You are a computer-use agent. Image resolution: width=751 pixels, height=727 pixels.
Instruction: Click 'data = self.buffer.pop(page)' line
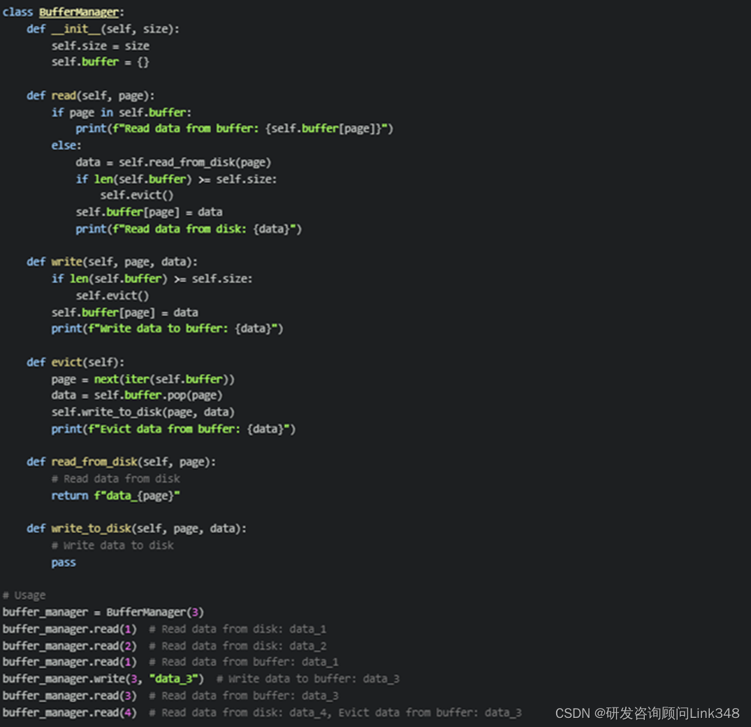click(x=137, y=395)
